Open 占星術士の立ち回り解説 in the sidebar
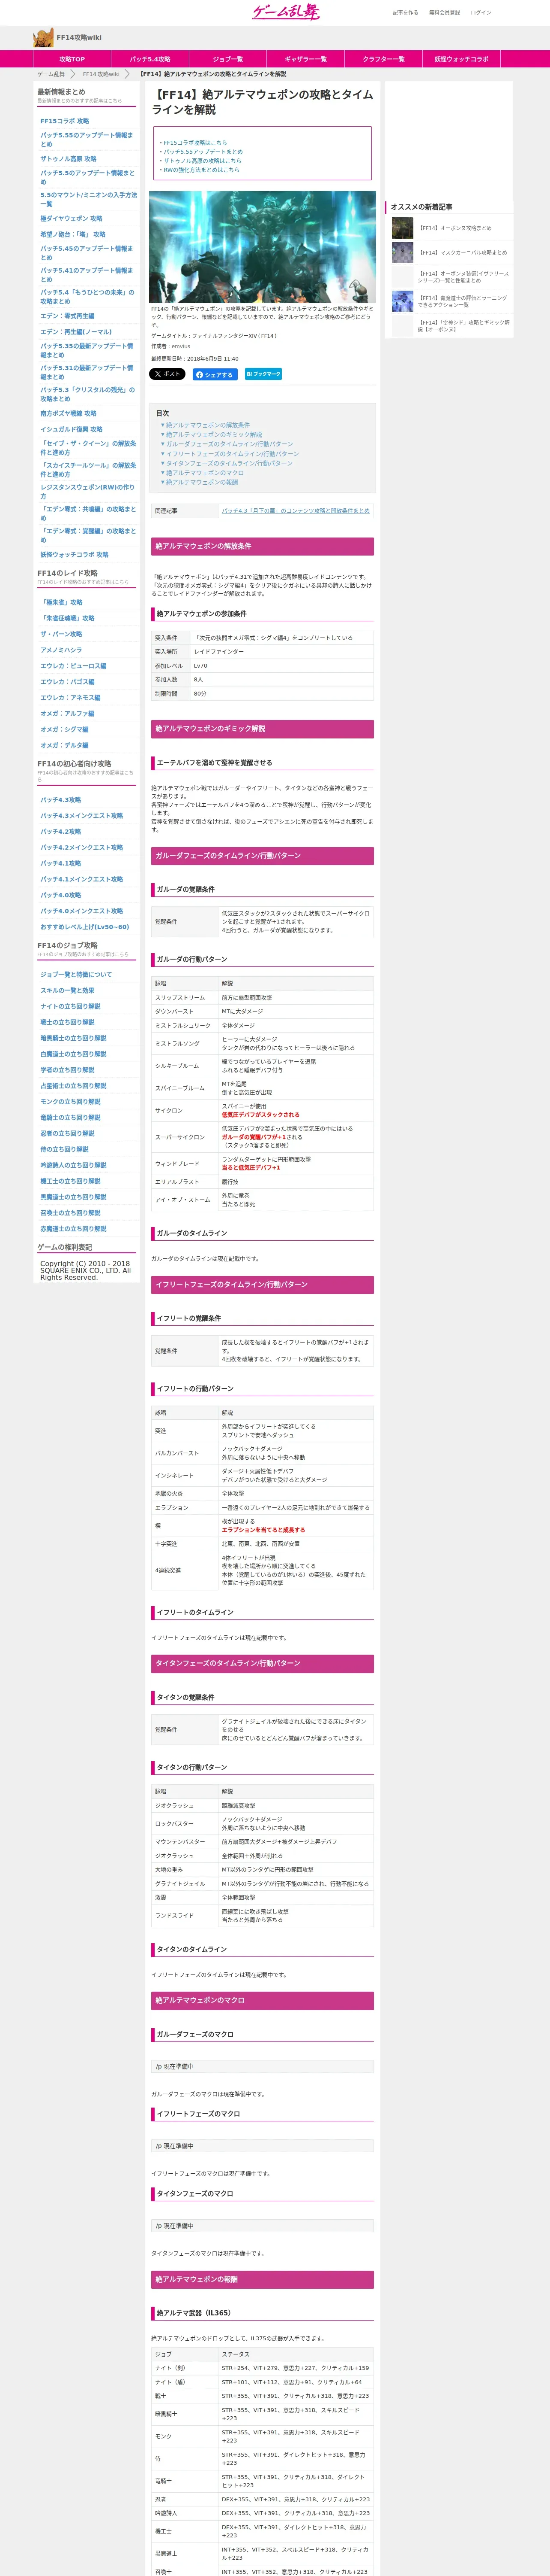This screenshot has width=550, height=2576. click(73, 1086)
